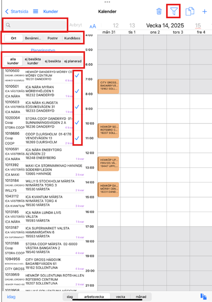Open the hamburger list menu icon
This screenshot has height=302, width=212.
click(36, 11)
